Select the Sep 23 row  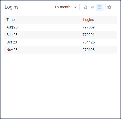point(61,35)
